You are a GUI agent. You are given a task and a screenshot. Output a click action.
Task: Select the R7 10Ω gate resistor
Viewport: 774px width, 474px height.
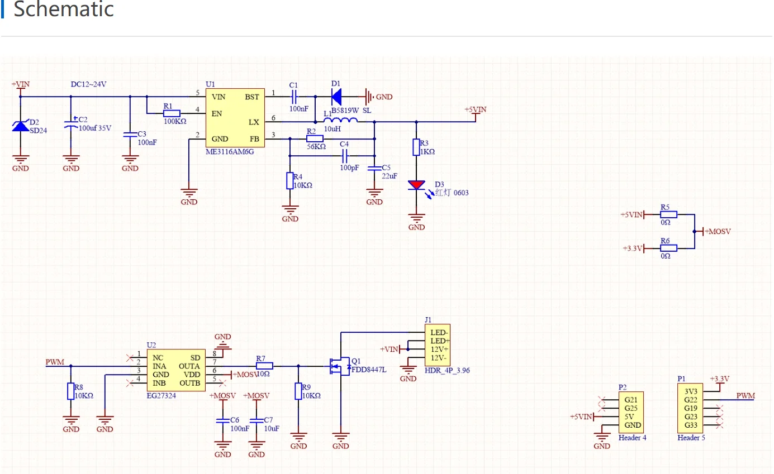click(264, 366)
